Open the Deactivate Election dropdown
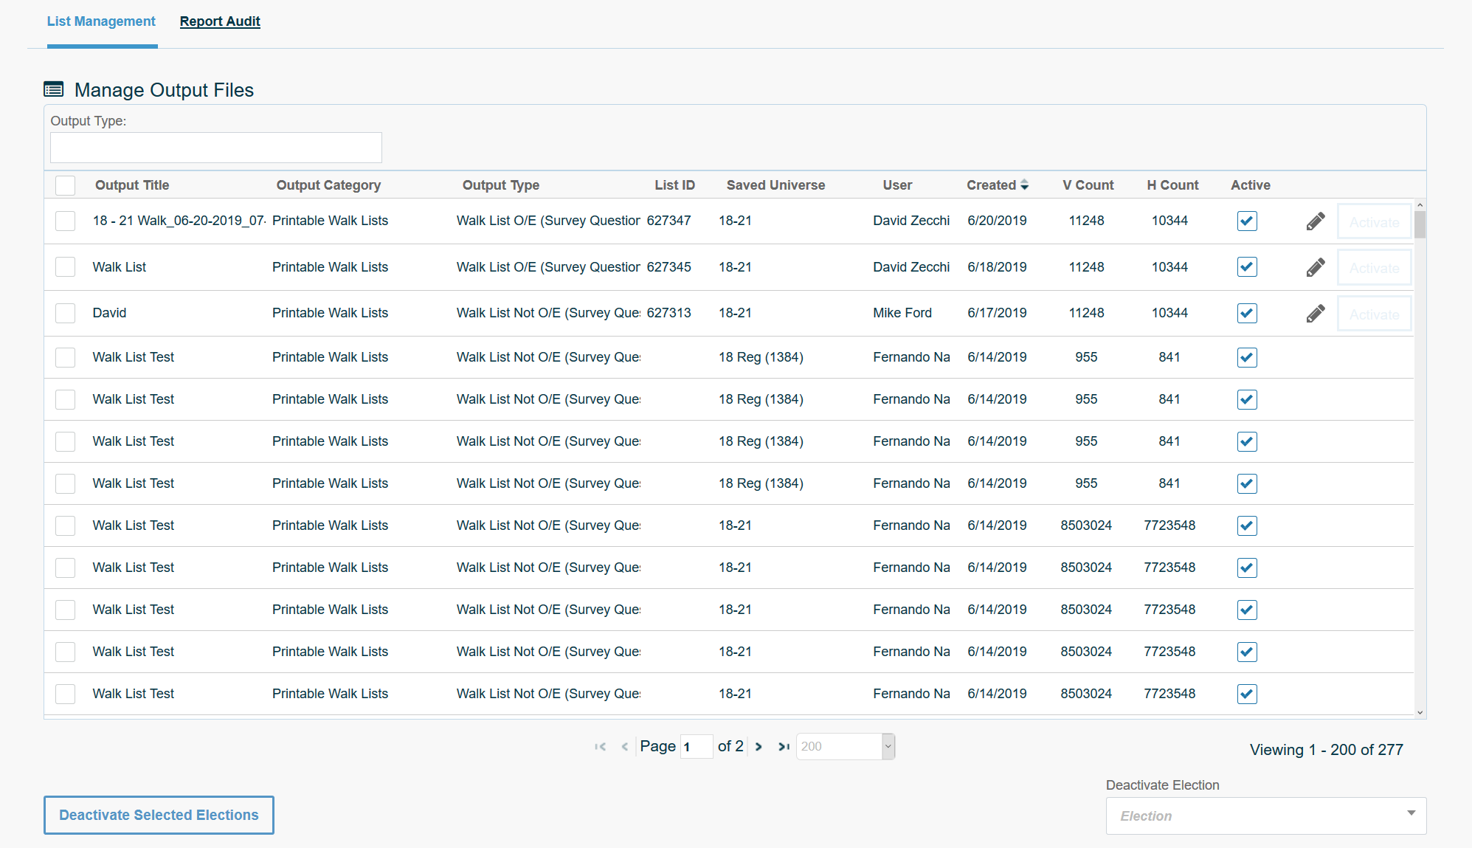This screenshot has width=1472, height=848. tap(1265, 816)
